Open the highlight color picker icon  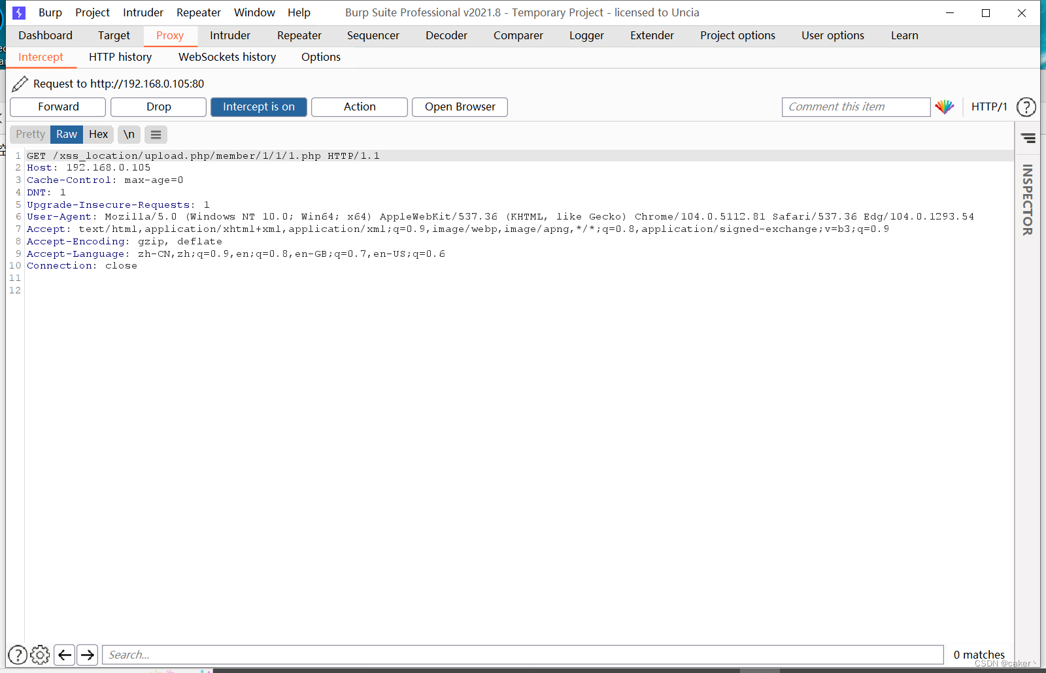coord(945,107)
